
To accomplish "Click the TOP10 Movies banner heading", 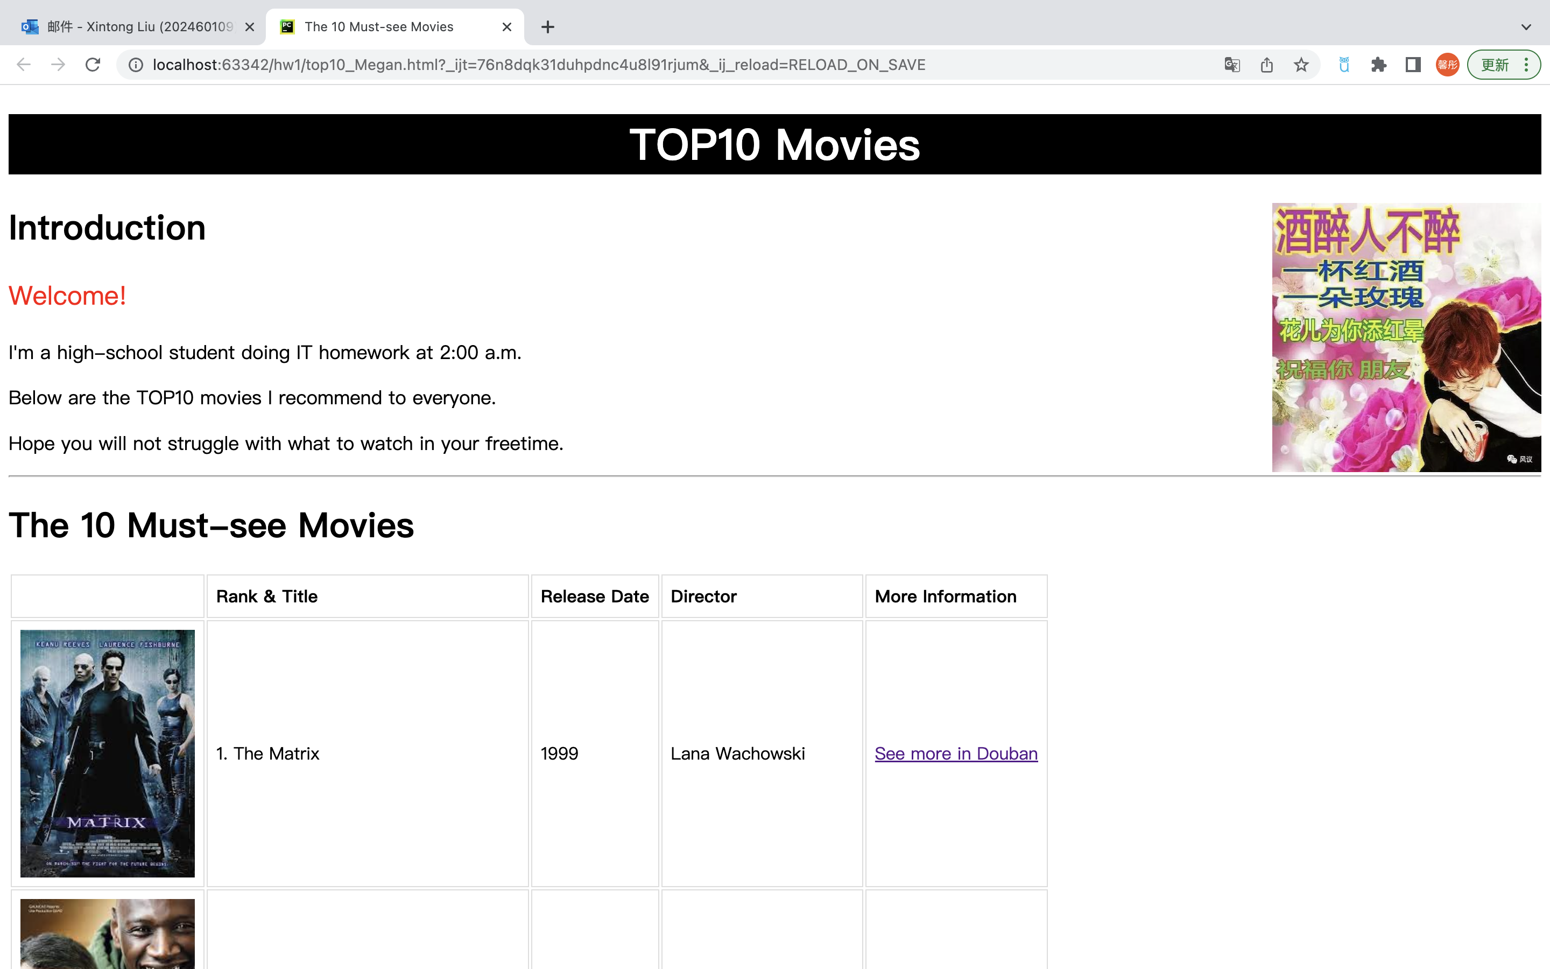I will coord(774,144).
